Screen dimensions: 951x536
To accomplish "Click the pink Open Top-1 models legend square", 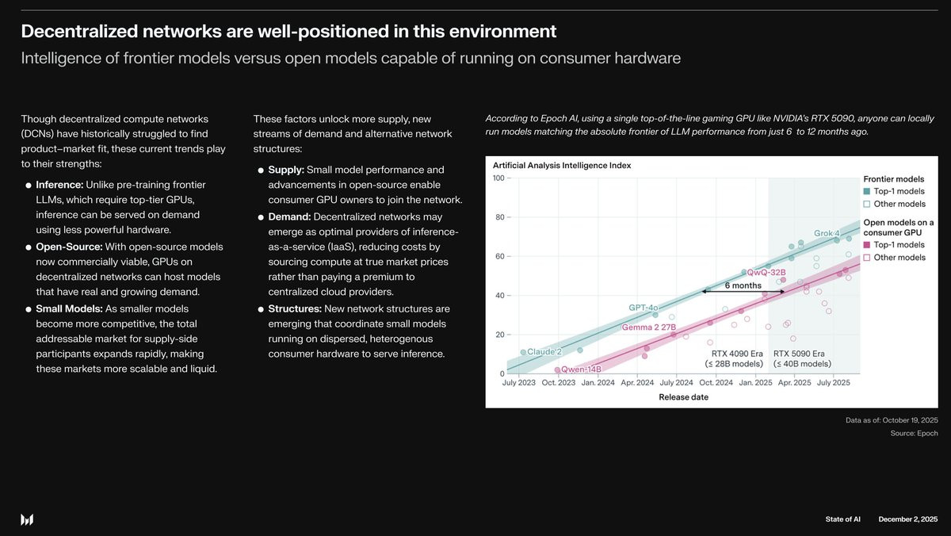I will (867, 245).
